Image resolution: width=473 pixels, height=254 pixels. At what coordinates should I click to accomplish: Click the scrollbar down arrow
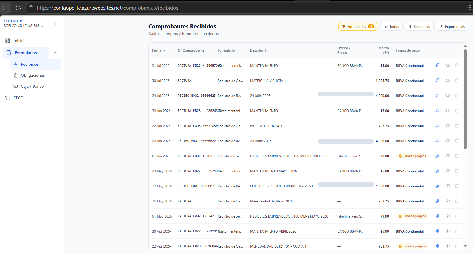click(x=465, y=246)
